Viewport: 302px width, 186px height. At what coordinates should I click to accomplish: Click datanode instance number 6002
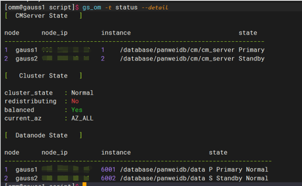click(108, 178)
